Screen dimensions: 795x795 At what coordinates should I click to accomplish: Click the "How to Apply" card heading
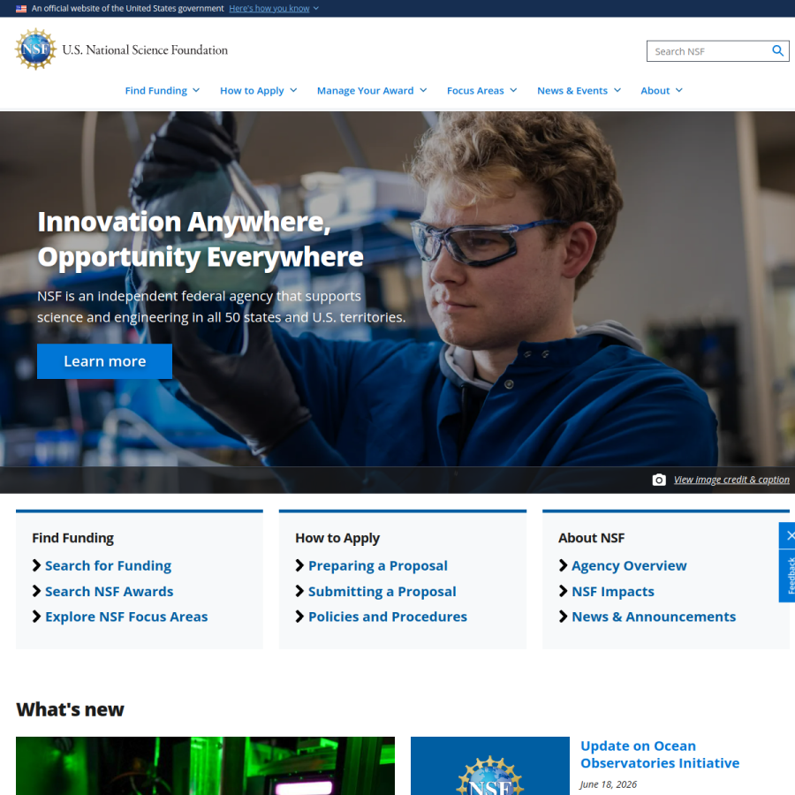pos(337,538)
